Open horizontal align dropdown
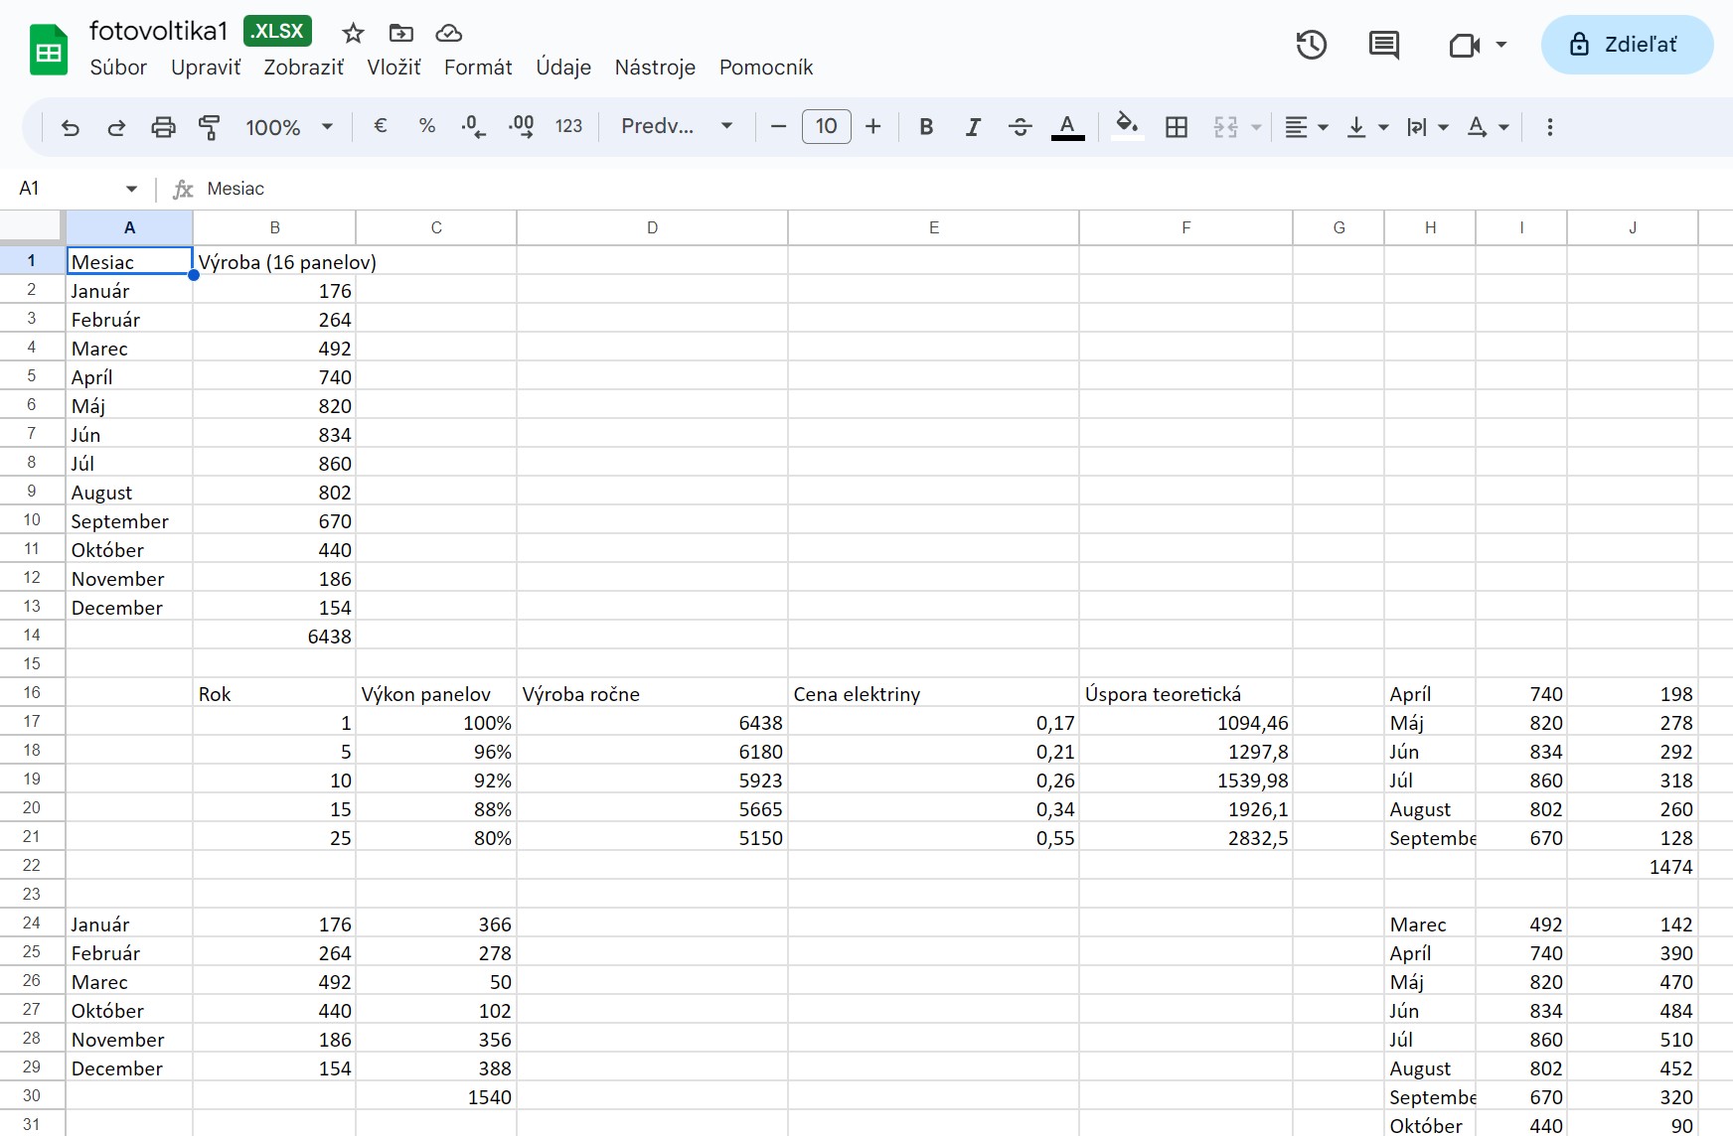The height and width of the screenshot is (1136, 1733). tap(1306, 127)
